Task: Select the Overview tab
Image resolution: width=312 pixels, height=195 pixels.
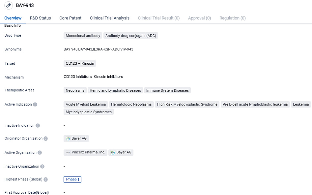Action: tap(13, 18)
